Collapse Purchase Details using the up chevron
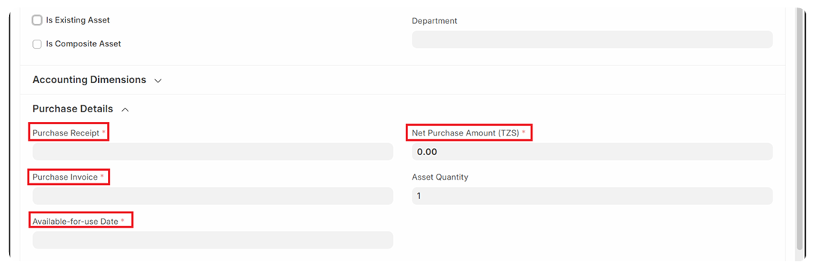The height and width of the screenshot is (277, 816). coord(125,109)
